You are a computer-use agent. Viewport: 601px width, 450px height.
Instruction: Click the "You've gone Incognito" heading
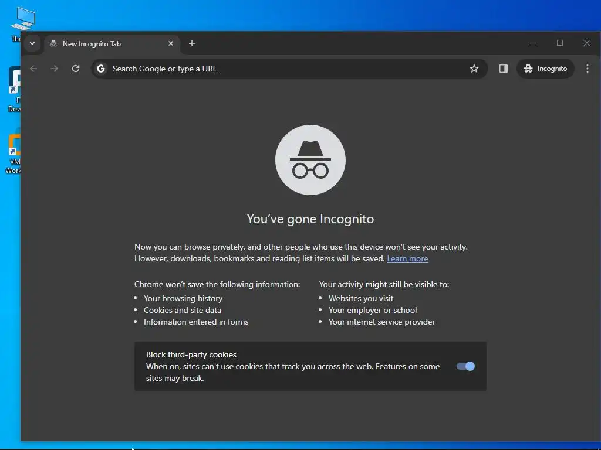tap(310, 219)
